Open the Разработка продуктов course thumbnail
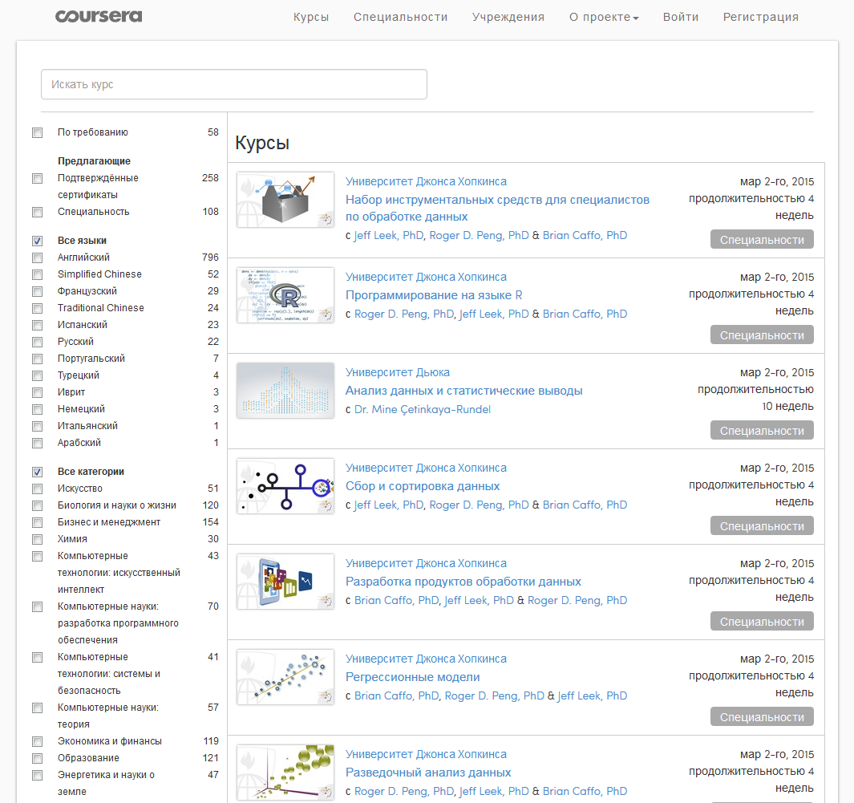The image size is (854, 803). click(x=285, y=582)
